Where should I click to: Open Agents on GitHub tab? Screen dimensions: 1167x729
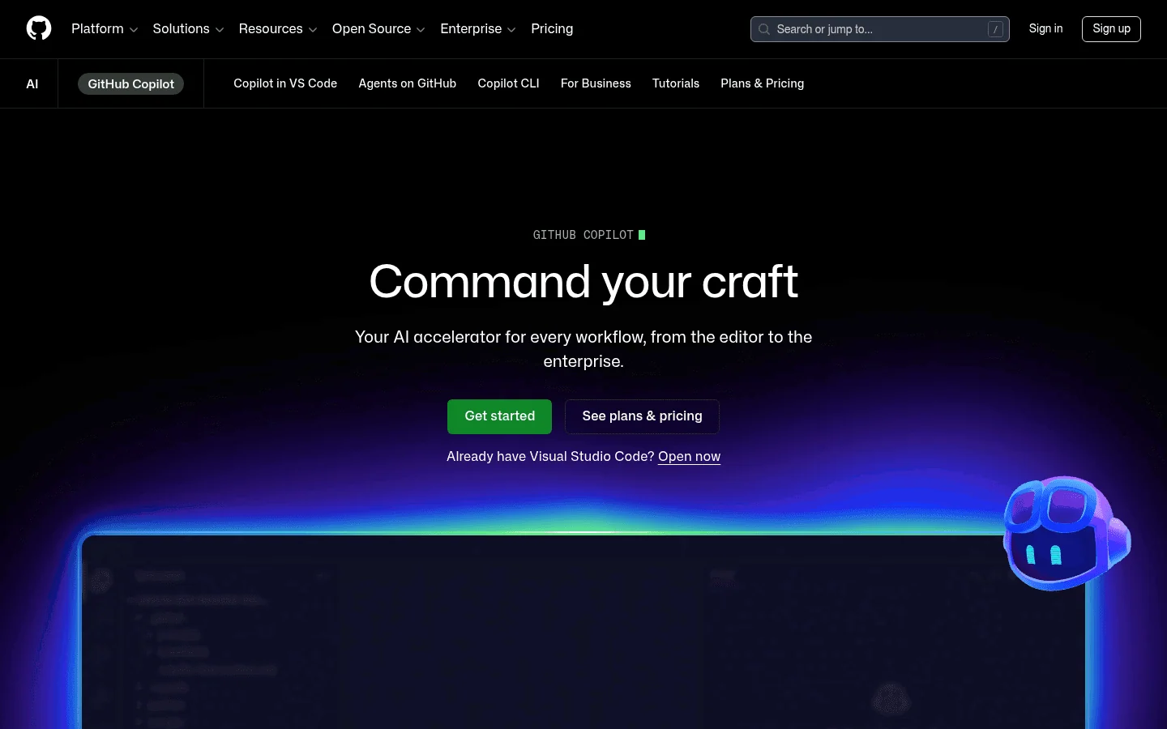click(x=408, y=83)
